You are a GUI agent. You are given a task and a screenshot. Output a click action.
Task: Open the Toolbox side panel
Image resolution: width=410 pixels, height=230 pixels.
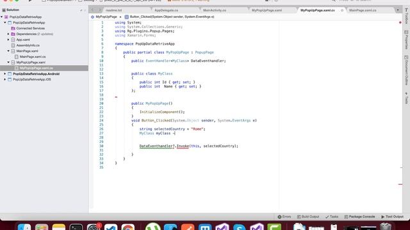(406, 16)
